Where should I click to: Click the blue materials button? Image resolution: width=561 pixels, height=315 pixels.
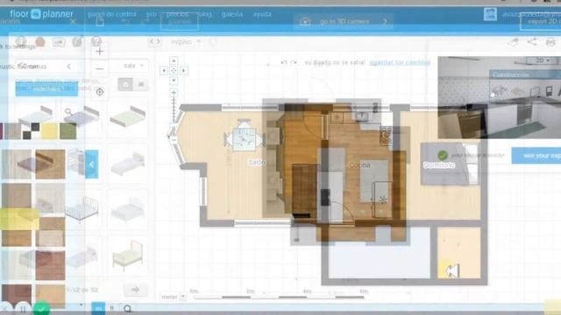(46, 88)
